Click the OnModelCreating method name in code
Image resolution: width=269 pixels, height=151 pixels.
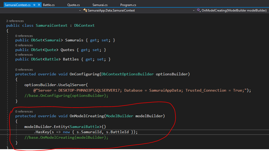point(87,116)
